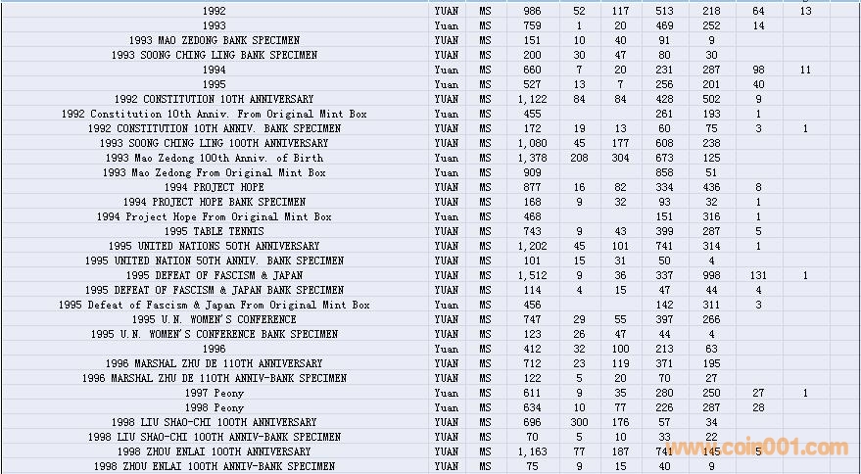Click the 1993 MAO ZEDONG BANK SPECIMEN row label
861x474 pixels.
pos(214,40)
